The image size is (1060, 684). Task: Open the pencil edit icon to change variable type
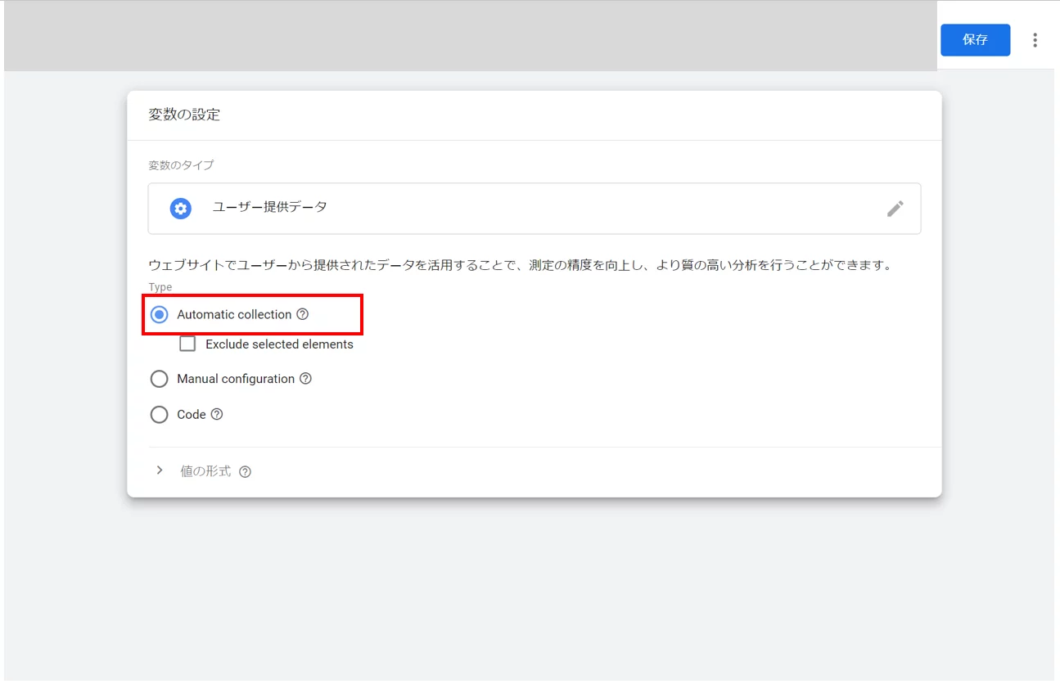pos(895,209)
